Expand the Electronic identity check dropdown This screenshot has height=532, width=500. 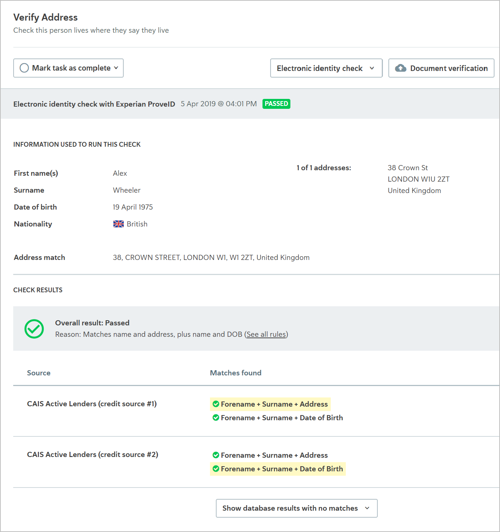point(326,68)
